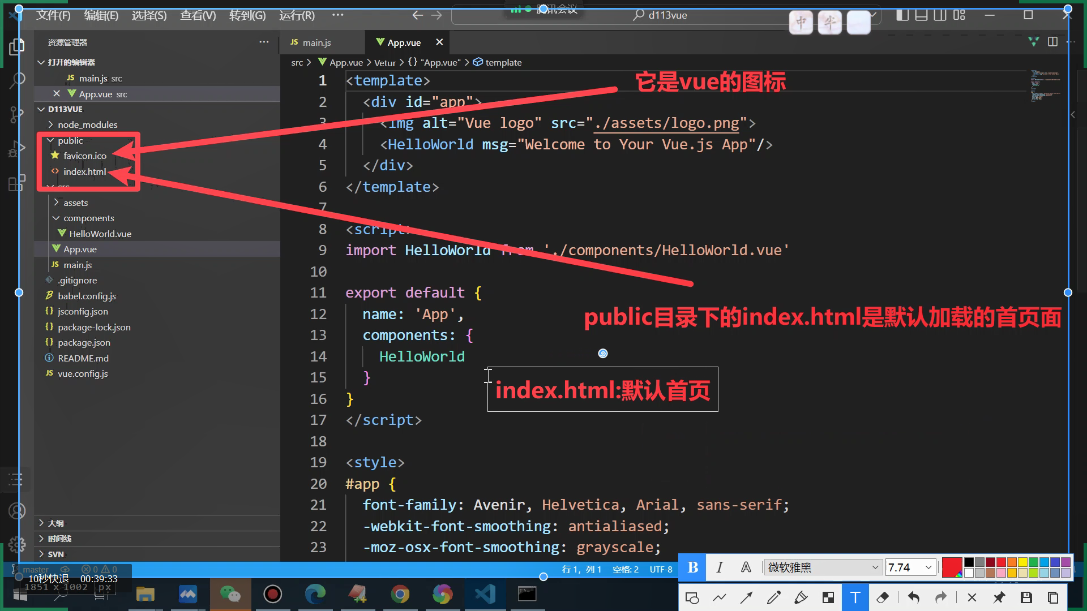The height and width of the screenshot is (611, 1087).
Task: Pin the screenshot to screen
Action: click(x=999, y=597)
